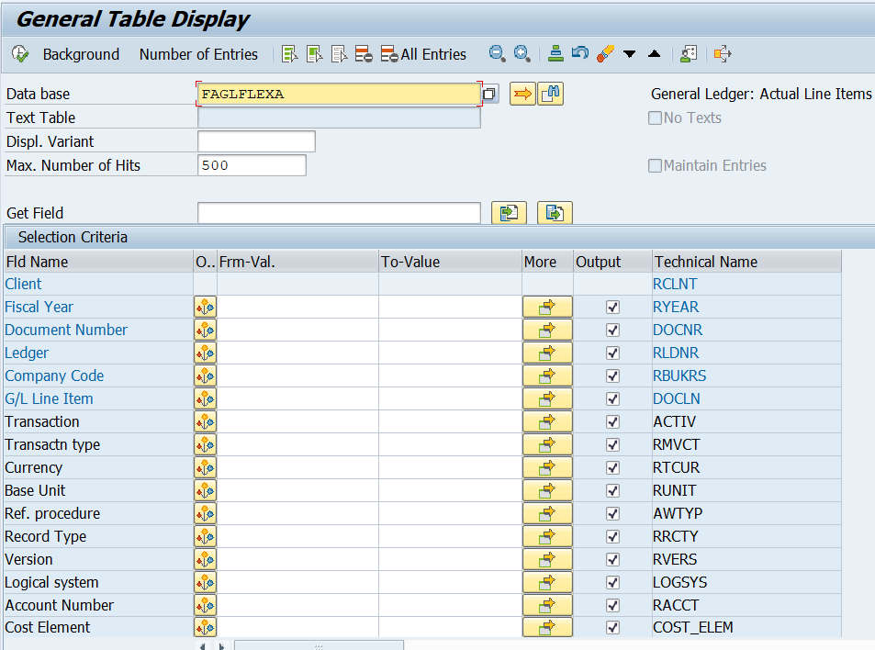
Task: Click To-Value field for Document Number
Action: click(x=450, y=330)
